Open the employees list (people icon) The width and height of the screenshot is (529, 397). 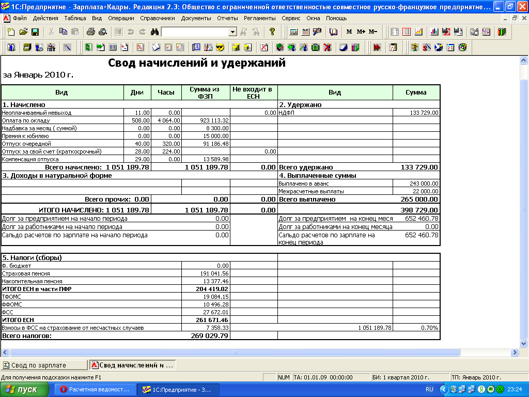point(11,47)
